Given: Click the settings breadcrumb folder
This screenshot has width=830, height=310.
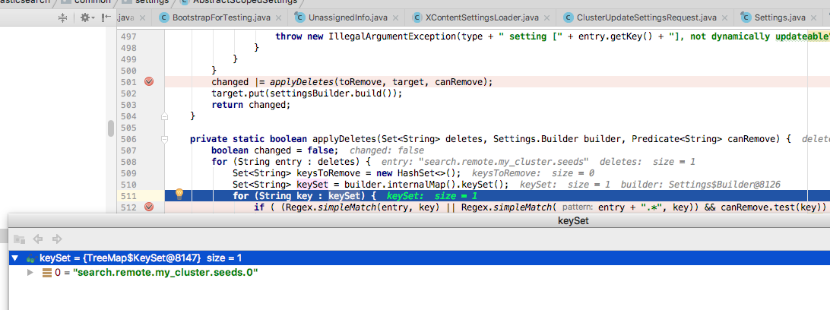Looking at the screenshot, I should (x=146, y=2).
